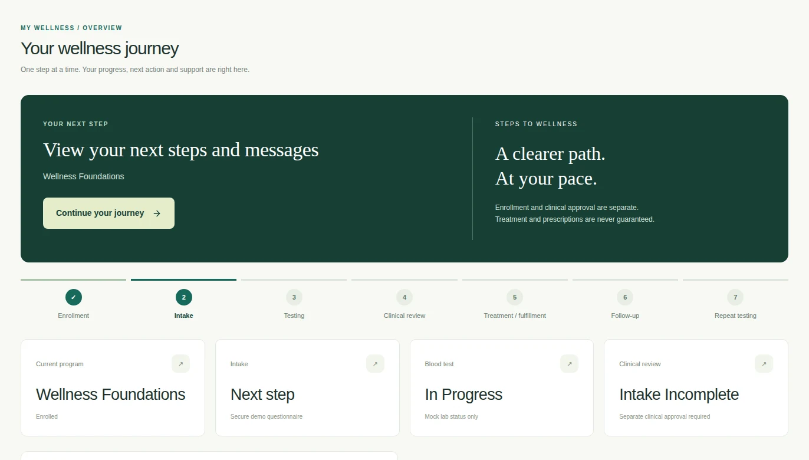Image resolution: width=809 pixels, height=460 pixels.
Task: Click the Treatment / fulfillment step label
Action: (x=515, y=316)
